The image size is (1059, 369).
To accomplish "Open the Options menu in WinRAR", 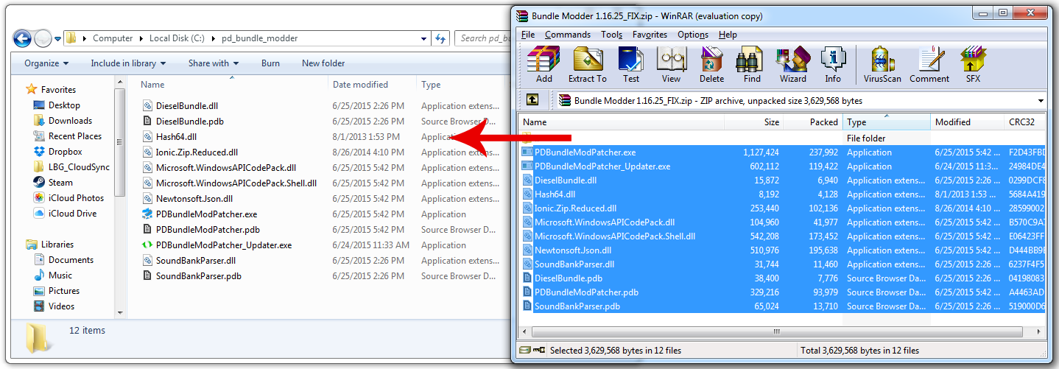I will click(x=693, y=35).
